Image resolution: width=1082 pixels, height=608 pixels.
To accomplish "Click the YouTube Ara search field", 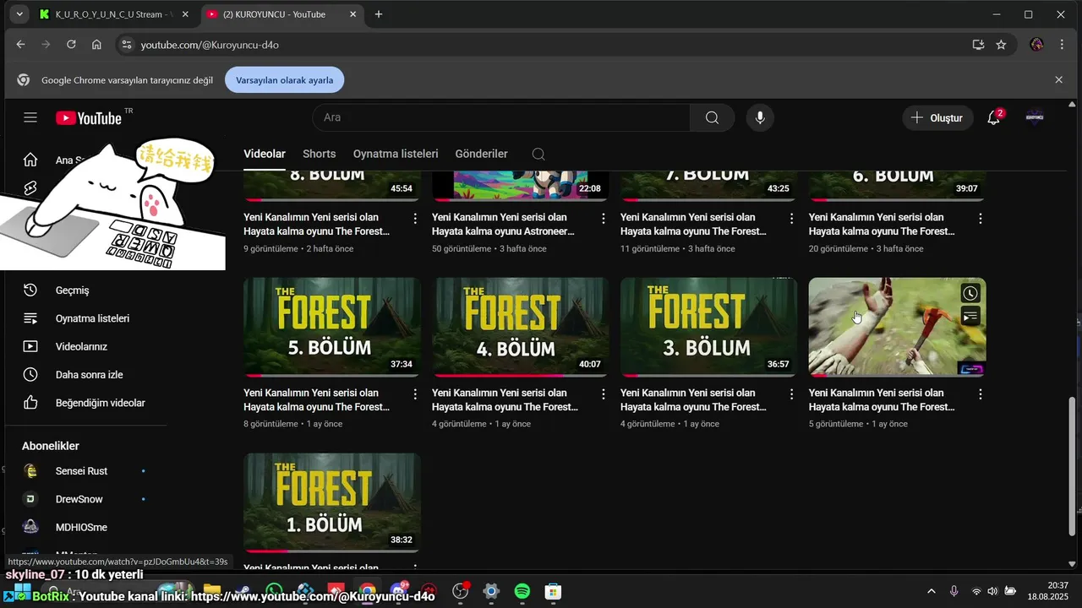I will point(501,117).
